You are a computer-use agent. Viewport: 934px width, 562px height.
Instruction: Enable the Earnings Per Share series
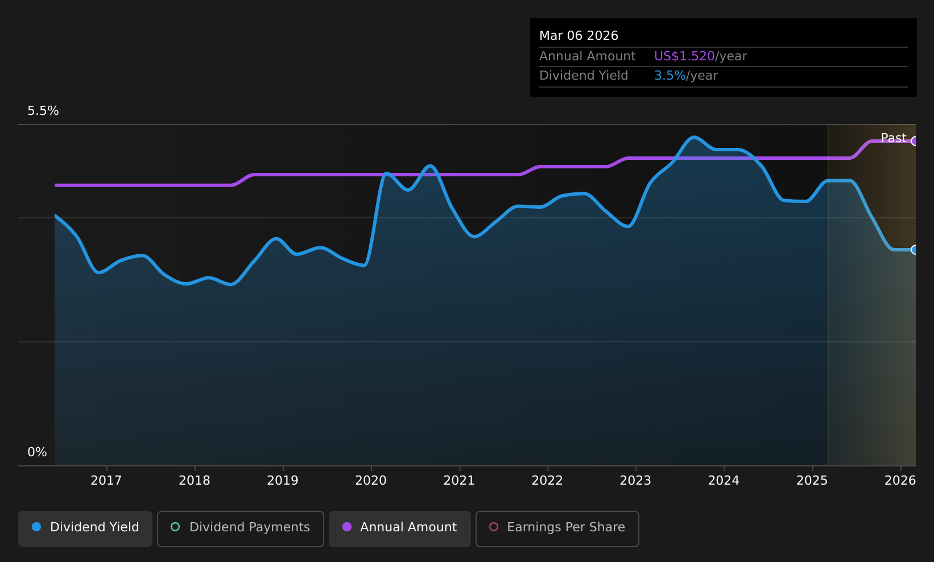[557, 528]
